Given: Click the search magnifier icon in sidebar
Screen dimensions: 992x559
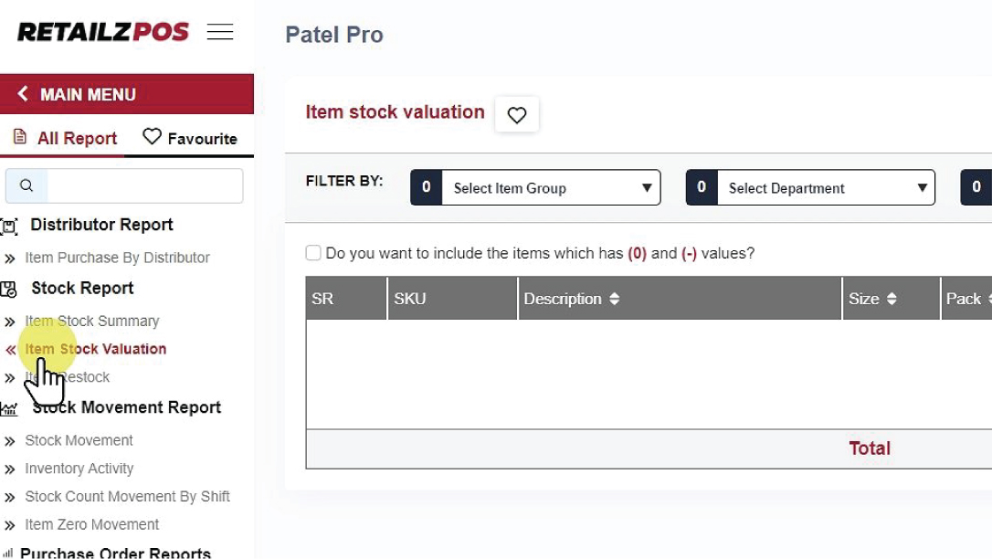Looking at the screenshot, I should pos(26,185).
